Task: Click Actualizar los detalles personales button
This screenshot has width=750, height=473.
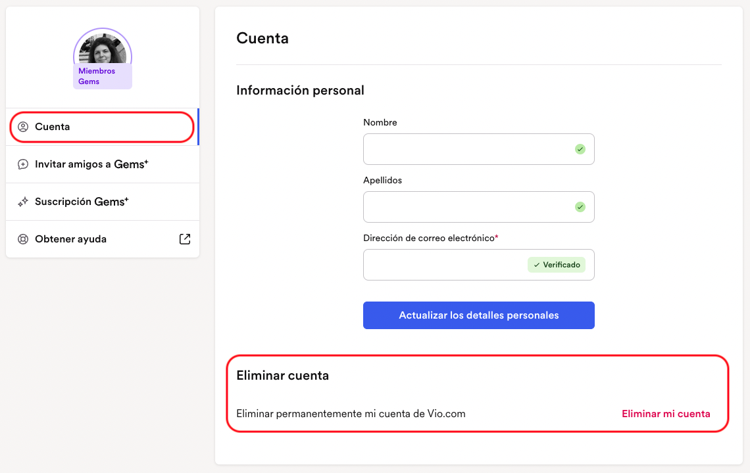Action: 479,315
